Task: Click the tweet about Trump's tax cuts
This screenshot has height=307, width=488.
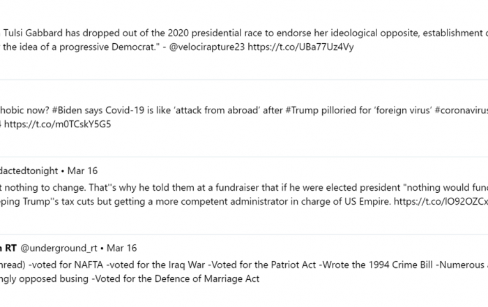Action: pyautogui.click(x=244, y=194)
